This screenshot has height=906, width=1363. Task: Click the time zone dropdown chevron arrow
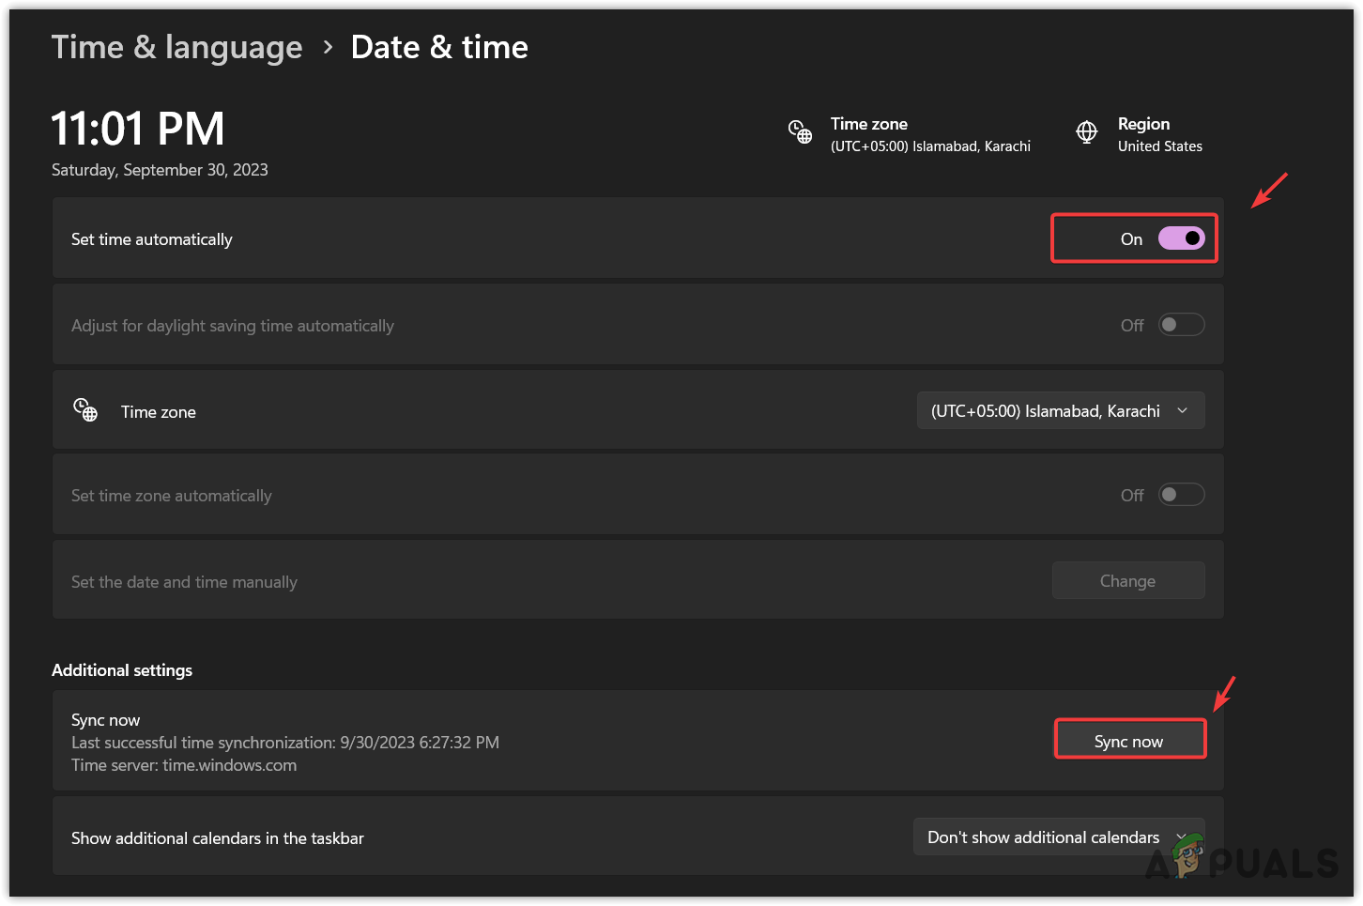(x=1183, y=411)
